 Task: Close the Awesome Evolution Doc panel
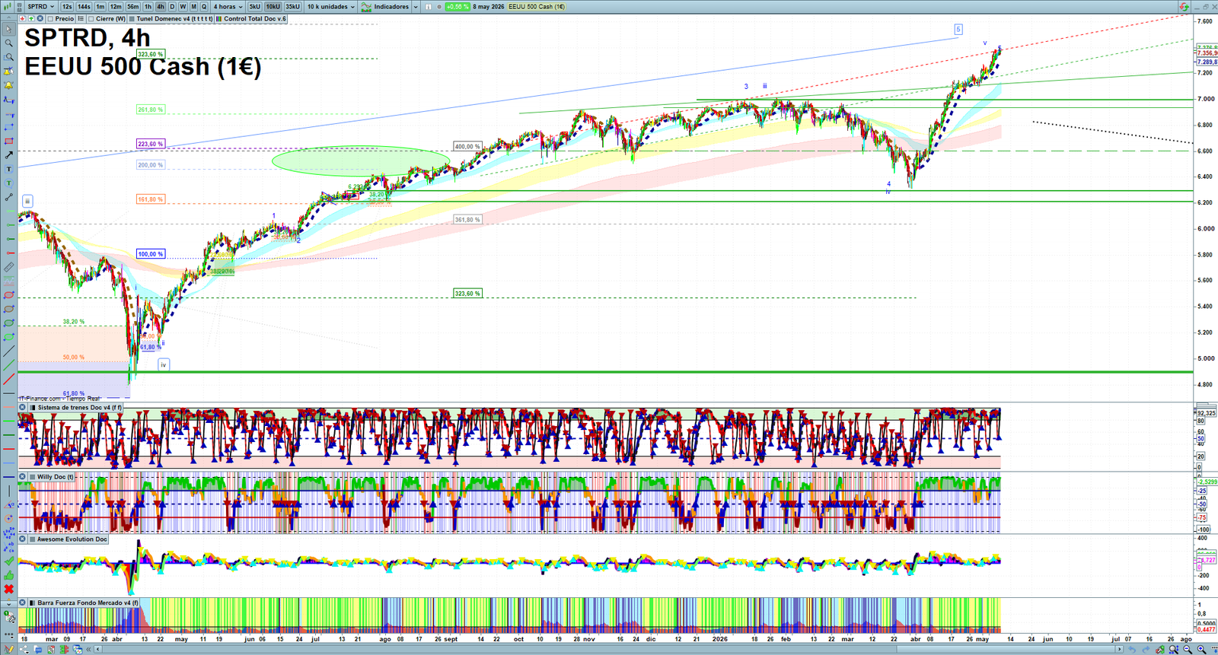tap(23, 539)
